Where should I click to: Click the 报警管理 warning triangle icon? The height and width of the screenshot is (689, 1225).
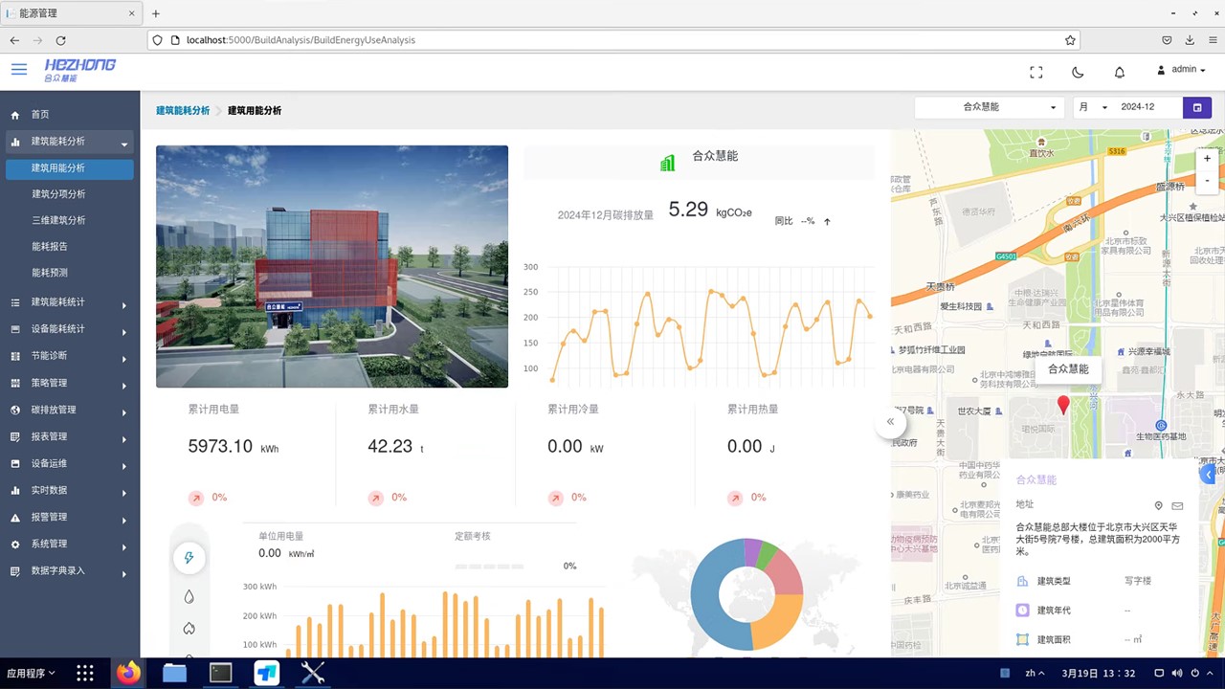(15, 518)
